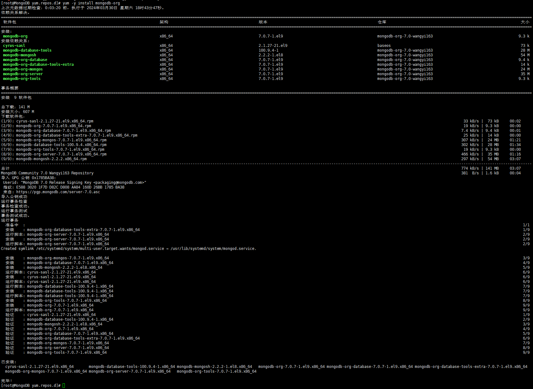Click the 完毕! completion message
This screenshot has height=389, width=533.
pyautogui.click(x=6, y=380)
